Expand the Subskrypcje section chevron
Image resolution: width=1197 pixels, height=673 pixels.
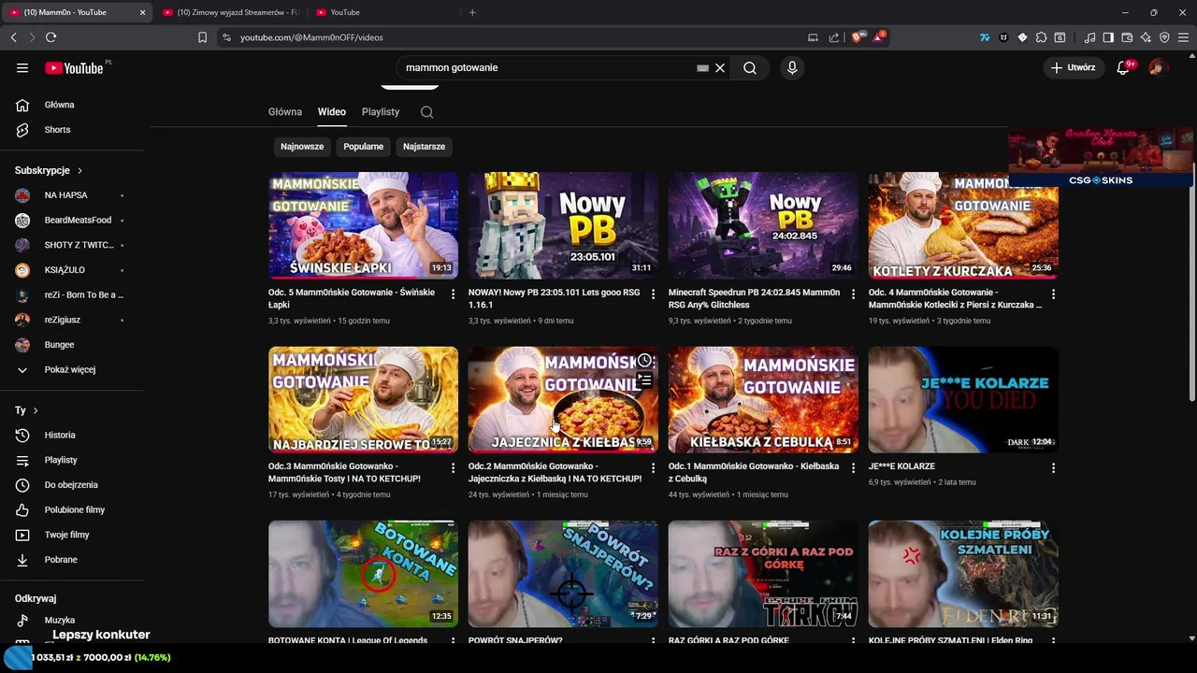point(79,171)
